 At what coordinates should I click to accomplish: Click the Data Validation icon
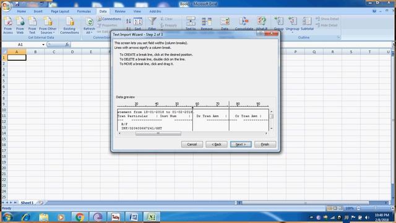tap(225, 24)
